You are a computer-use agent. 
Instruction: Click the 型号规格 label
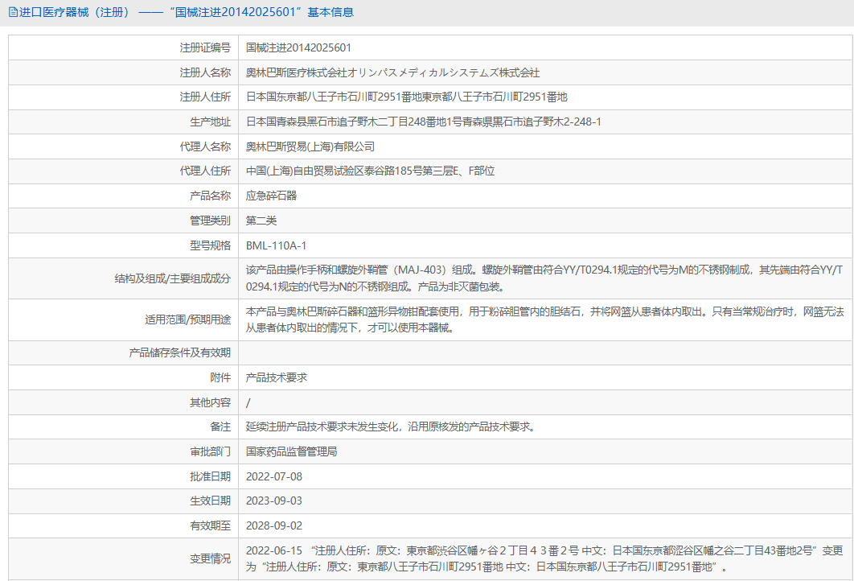point(210,245)
